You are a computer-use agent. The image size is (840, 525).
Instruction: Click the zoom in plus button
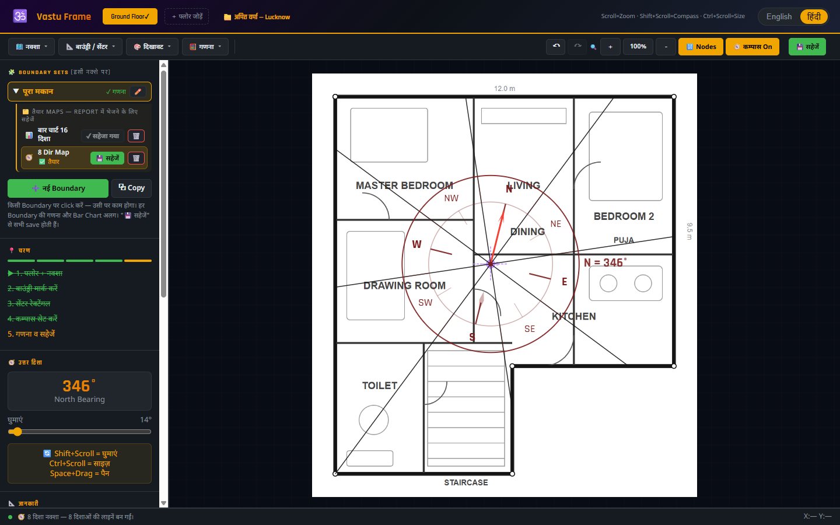point(610,47)
